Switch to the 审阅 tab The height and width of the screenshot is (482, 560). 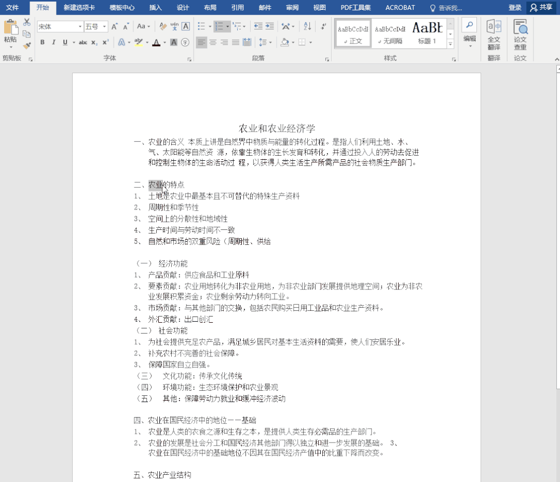tap(292, 7)
